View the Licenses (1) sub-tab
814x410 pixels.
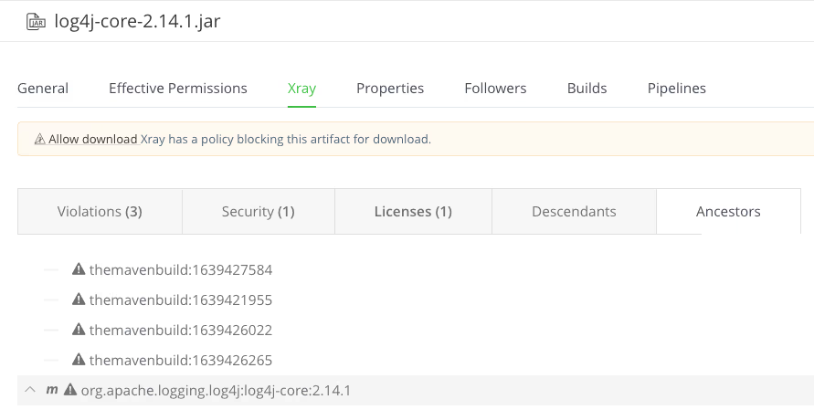(413, 212)
